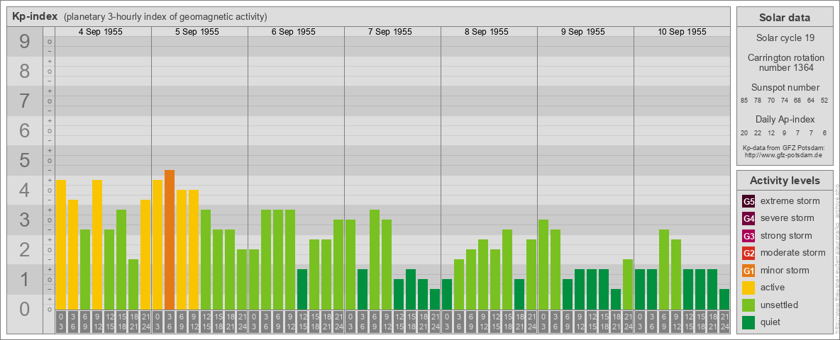Open the vertical theusner.eu archive link

836,255
